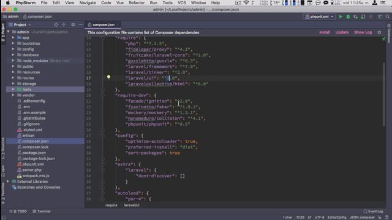
Task: Open the Terminal tool window
Action: coord(42,211)
